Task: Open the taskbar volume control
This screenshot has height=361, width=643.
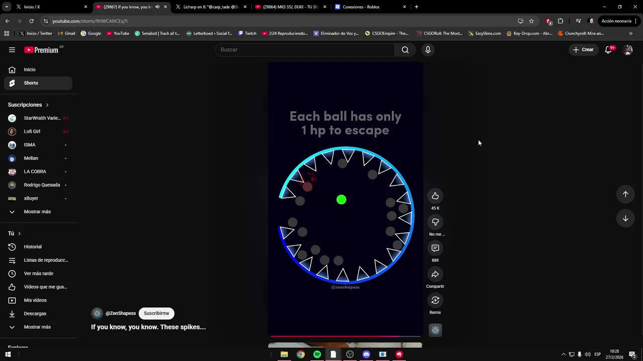Action: [588, 354]
